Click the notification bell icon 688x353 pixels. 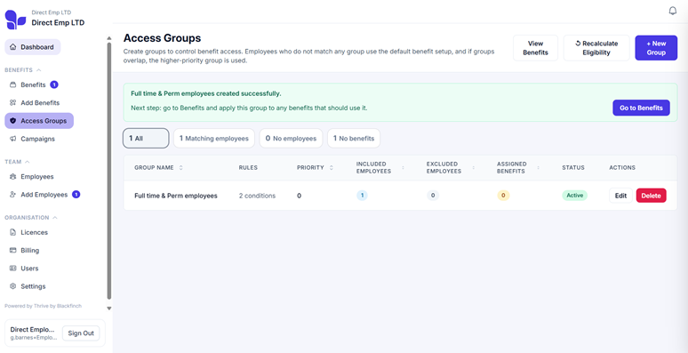pos(673,11)
